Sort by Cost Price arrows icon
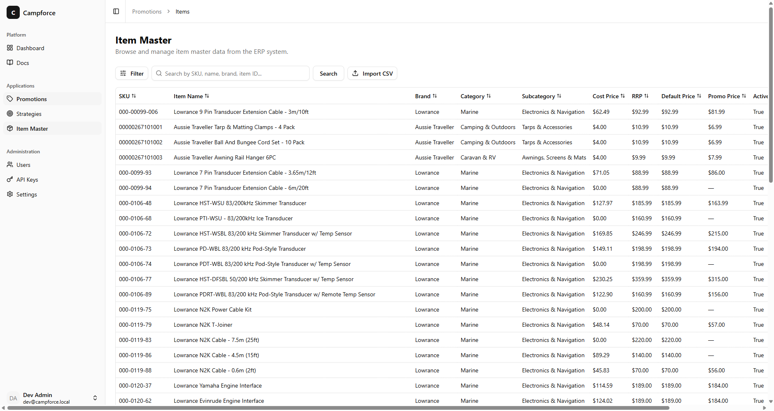 (x=623, y=96)
